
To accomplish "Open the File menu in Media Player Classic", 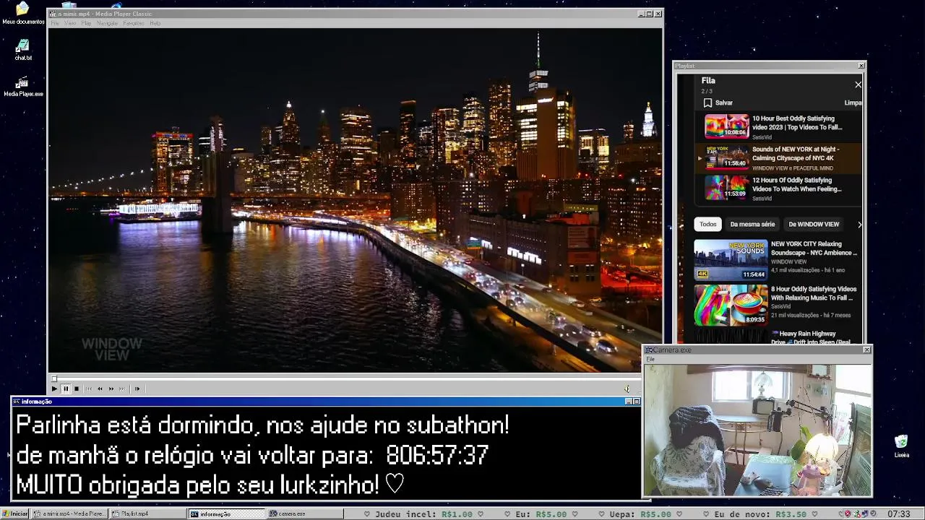I will click(55, 23).
